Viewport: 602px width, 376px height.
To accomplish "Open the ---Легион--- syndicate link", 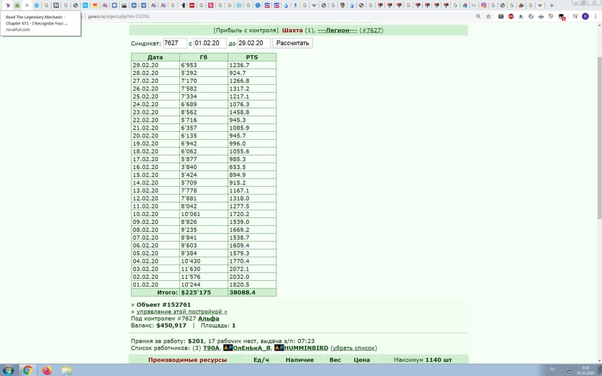I will click(337, 30).
